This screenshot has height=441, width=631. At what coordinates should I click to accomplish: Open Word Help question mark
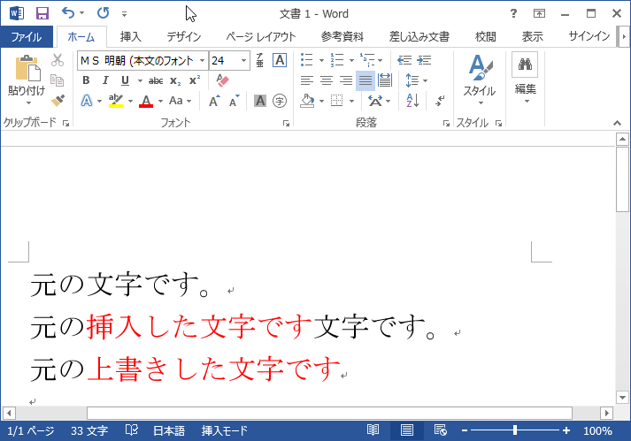(513, 13)
